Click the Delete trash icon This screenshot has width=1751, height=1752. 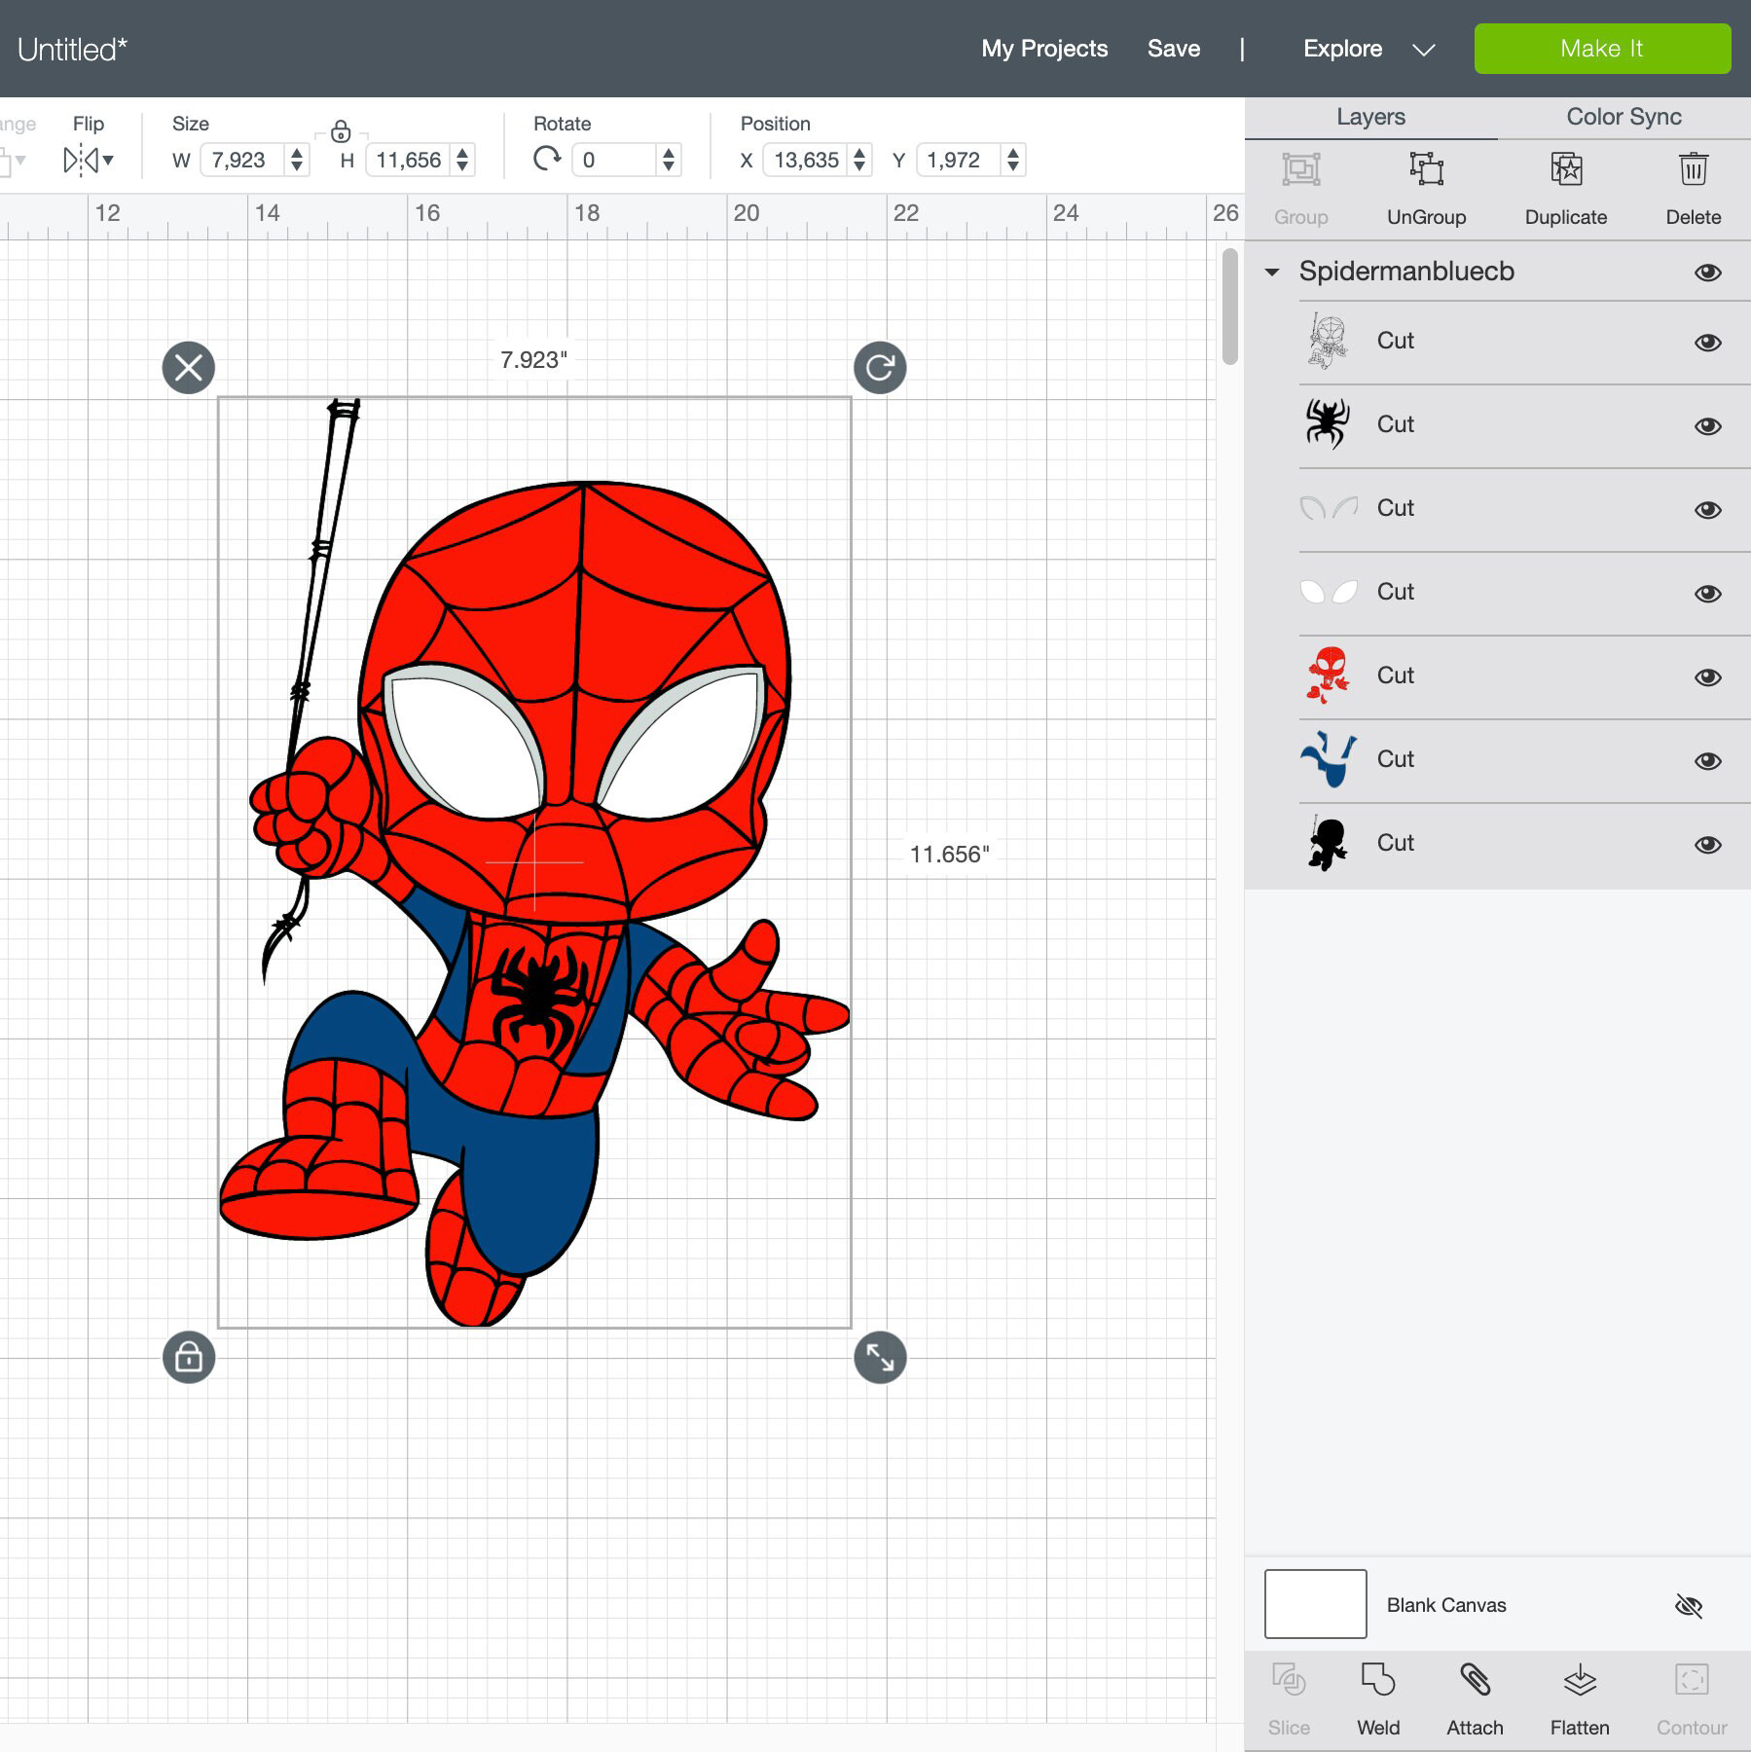(1692, 170)
